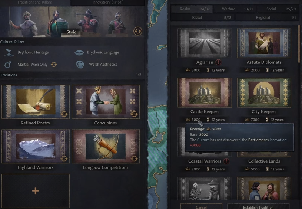Image resolution: width=302 pixels, height=209 pixels.
Task: Click the Establish Tradition button
Action: pos(258,207)
